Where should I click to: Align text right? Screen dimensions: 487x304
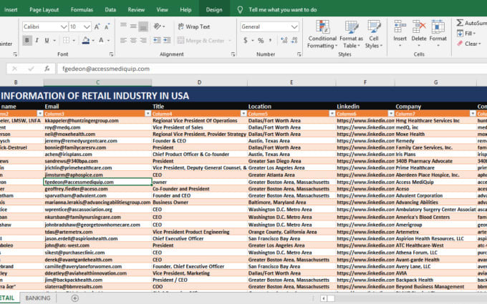[x=143, y=40]
